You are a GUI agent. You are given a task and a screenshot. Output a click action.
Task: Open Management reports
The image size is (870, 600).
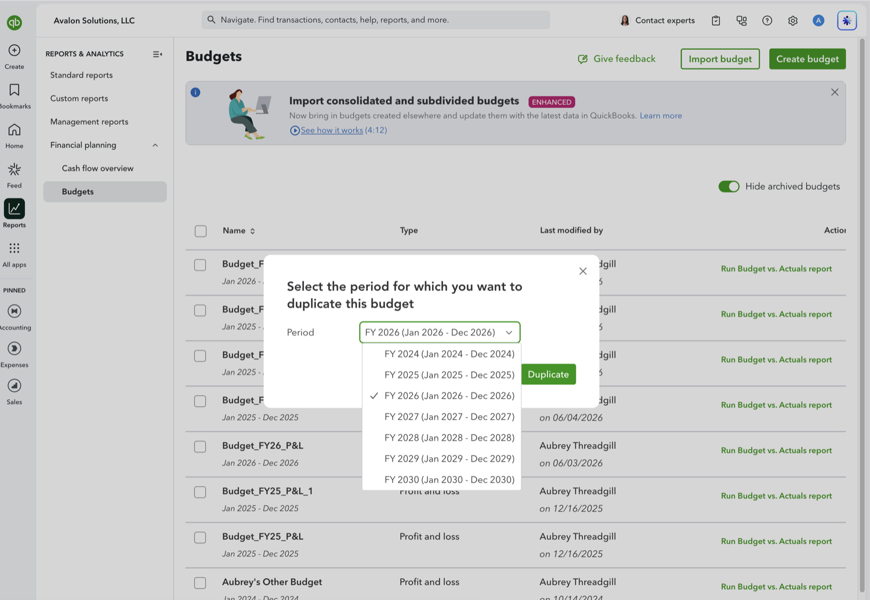89,122
